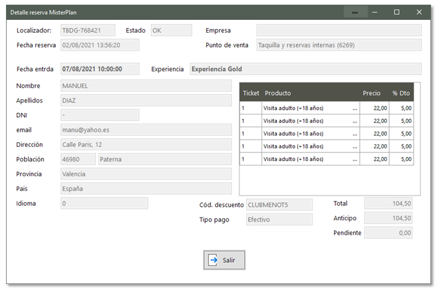Click the Ticket column header
439x294 pixels.
click(251, 93)
